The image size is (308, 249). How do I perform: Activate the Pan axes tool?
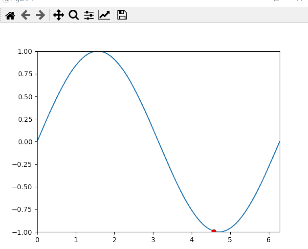point(59,15)
